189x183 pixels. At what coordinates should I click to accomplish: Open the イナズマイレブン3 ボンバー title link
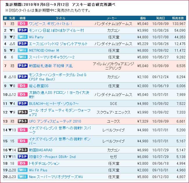pyautogui.click(x=60, y=141)
